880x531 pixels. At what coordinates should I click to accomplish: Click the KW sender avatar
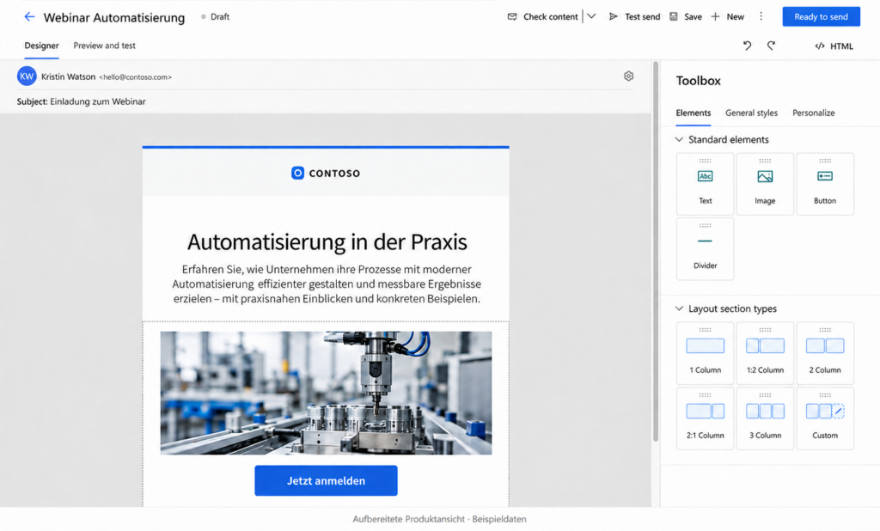27,76
